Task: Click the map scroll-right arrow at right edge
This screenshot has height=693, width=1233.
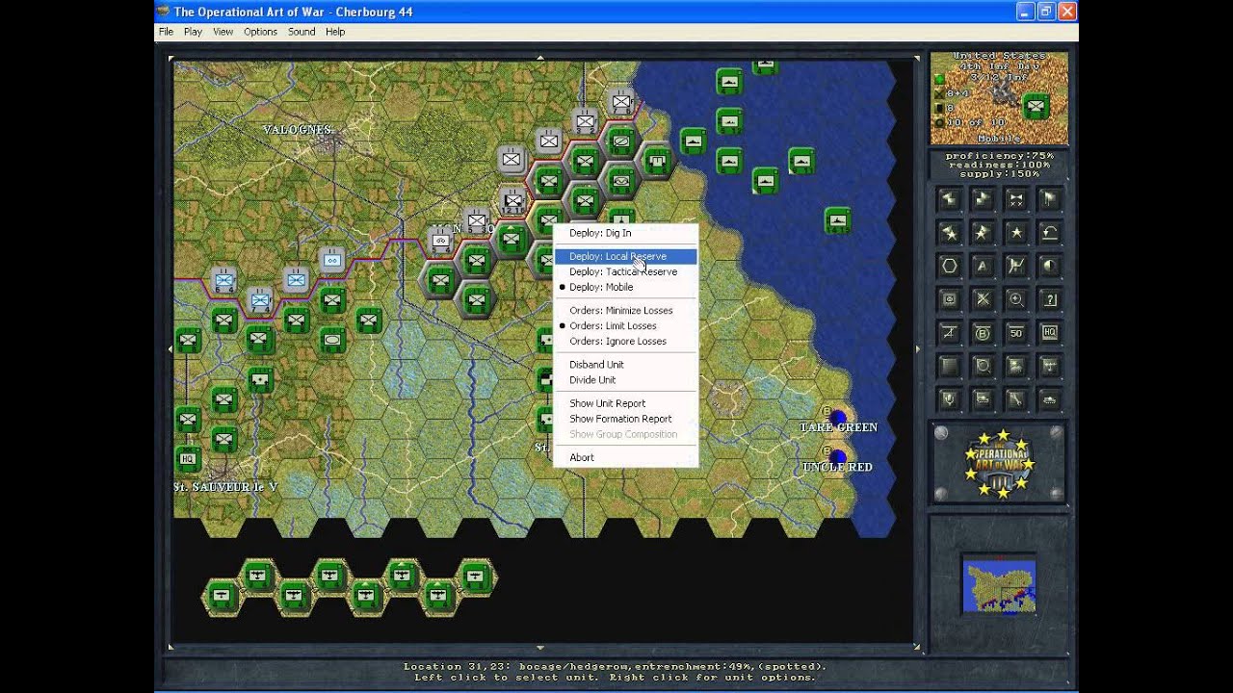Action: [917, 349]
